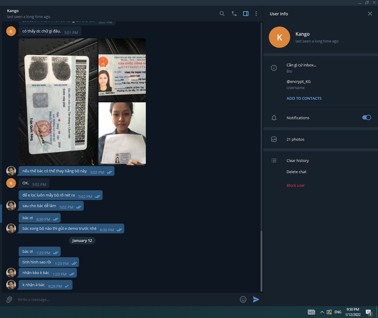Click ADD TO CONTACTS
This screenshot has height=318, width=378.
tap(304, 98)
